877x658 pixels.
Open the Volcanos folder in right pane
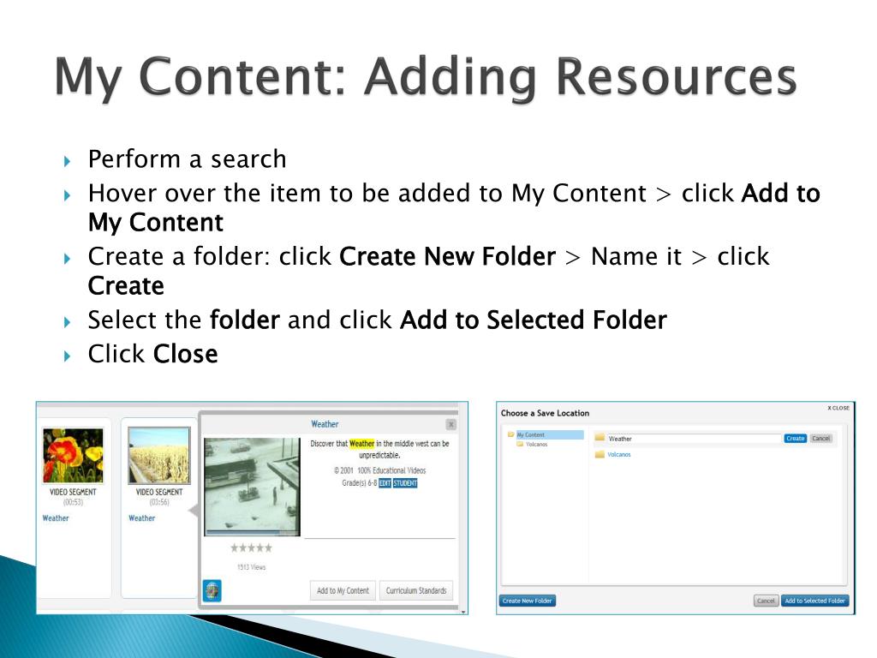pos(618,454)
